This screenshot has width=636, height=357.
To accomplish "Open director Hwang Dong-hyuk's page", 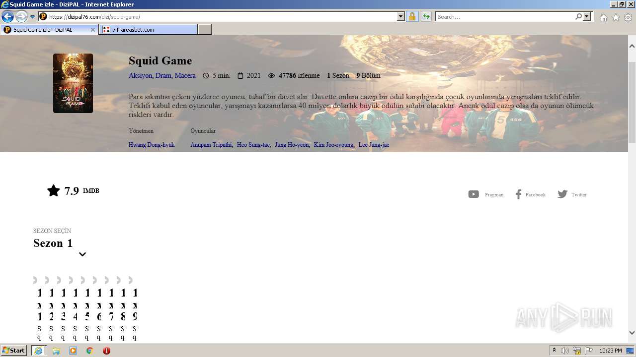I will [152, 145].
